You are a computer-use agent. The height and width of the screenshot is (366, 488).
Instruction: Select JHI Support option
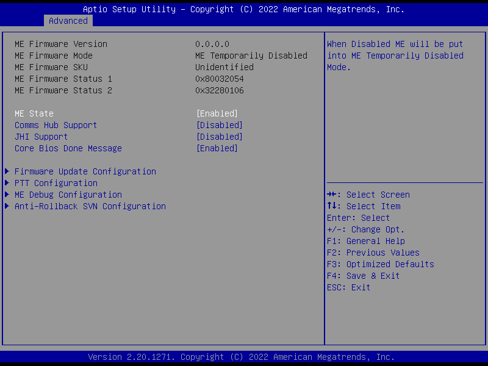click(x=41, y=137)
